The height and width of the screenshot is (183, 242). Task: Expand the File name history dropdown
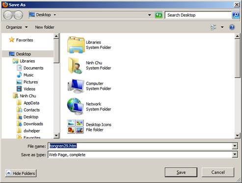pos(235,146)
